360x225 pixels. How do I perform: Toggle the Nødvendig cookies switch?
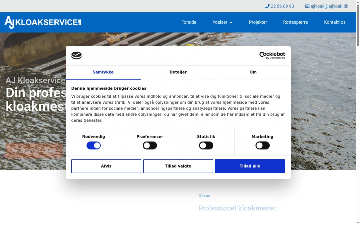click(x=93, y=145)
